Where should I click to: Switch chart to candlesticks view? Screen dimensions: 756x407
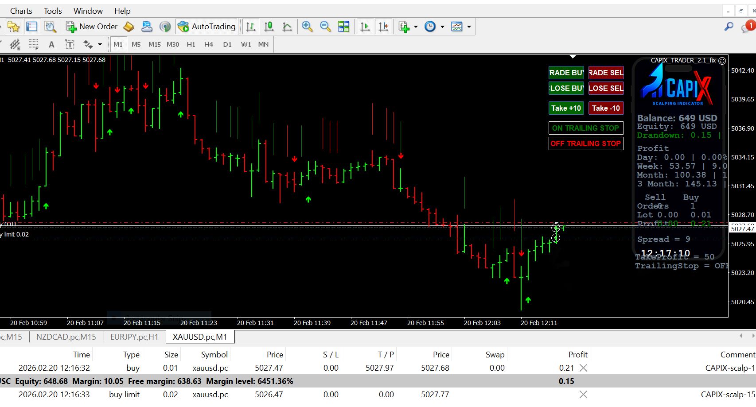269,27
